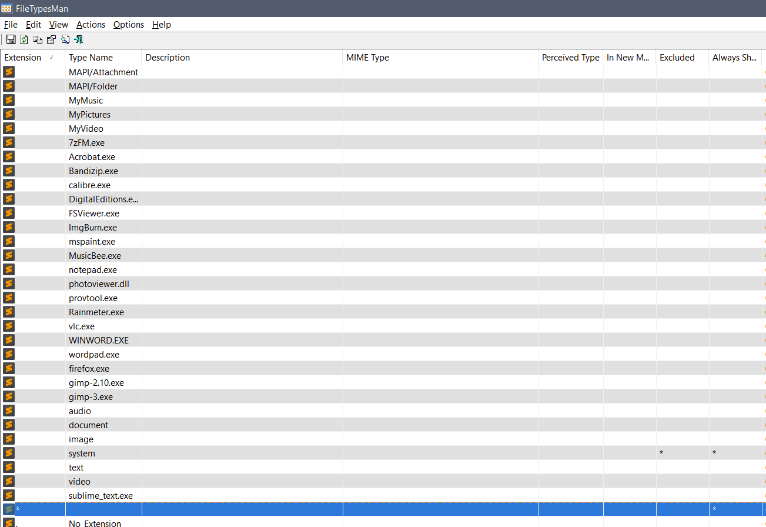The height and width of the screenshot is (527, 766).
Task: Select the mspaint.exe row
Action: point(383,241)
